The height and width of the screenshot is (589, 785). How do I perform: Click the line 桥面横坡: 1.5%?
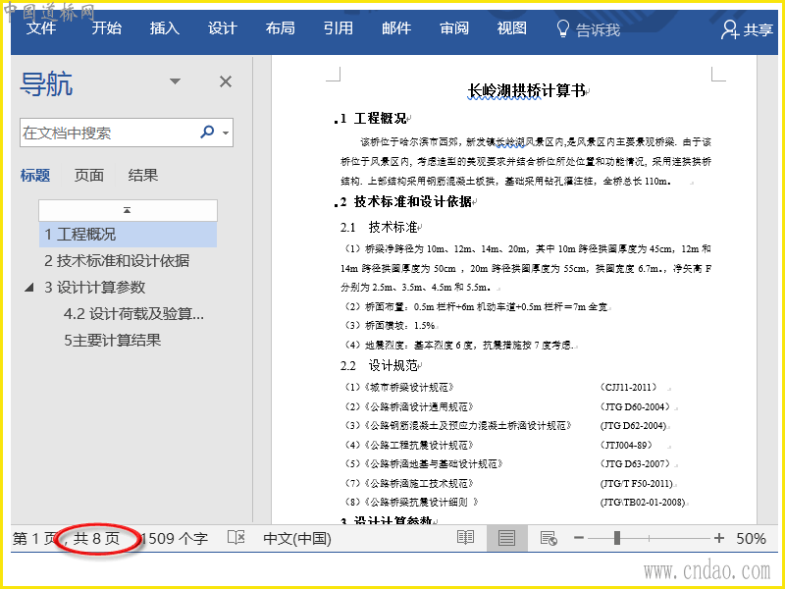390,326
